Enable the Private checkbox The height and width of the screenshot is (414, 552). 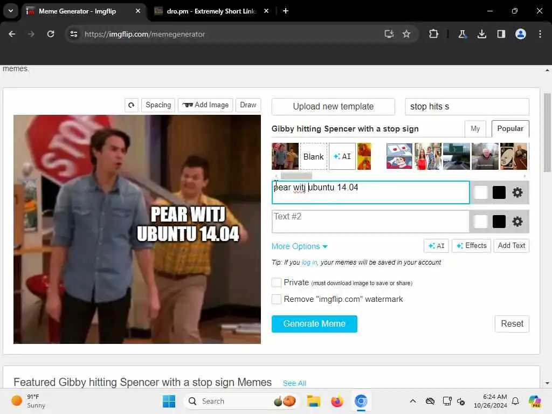[x=277, y=282]
